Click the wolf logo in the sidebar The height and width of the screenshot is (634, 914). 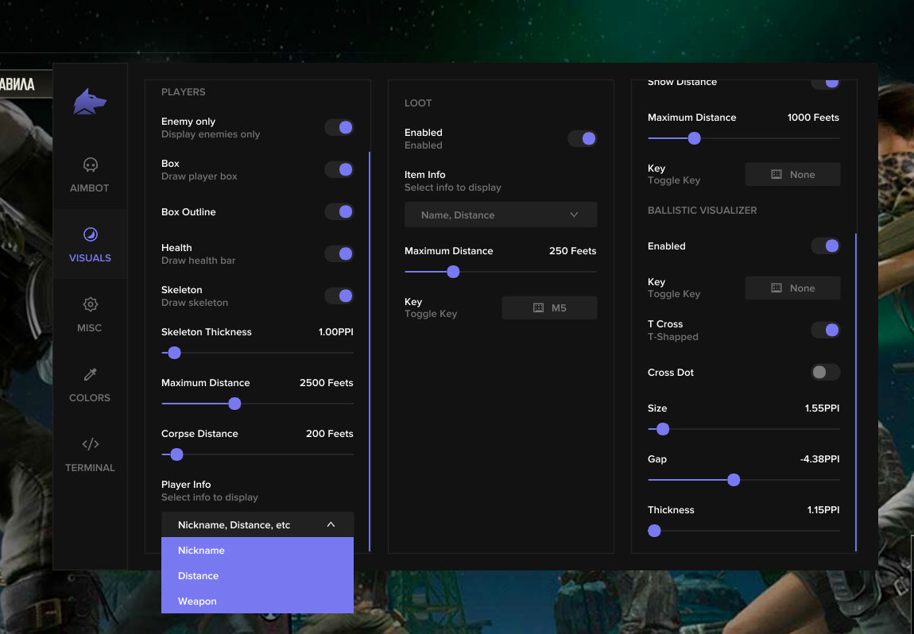pos(90,102)
